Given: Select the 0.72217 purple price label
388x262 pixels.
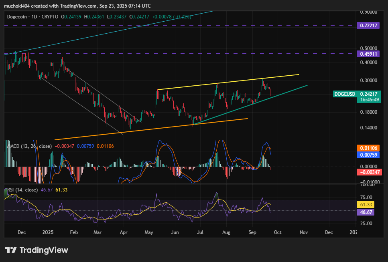Looking at the screenshot, I should [368, 25].
